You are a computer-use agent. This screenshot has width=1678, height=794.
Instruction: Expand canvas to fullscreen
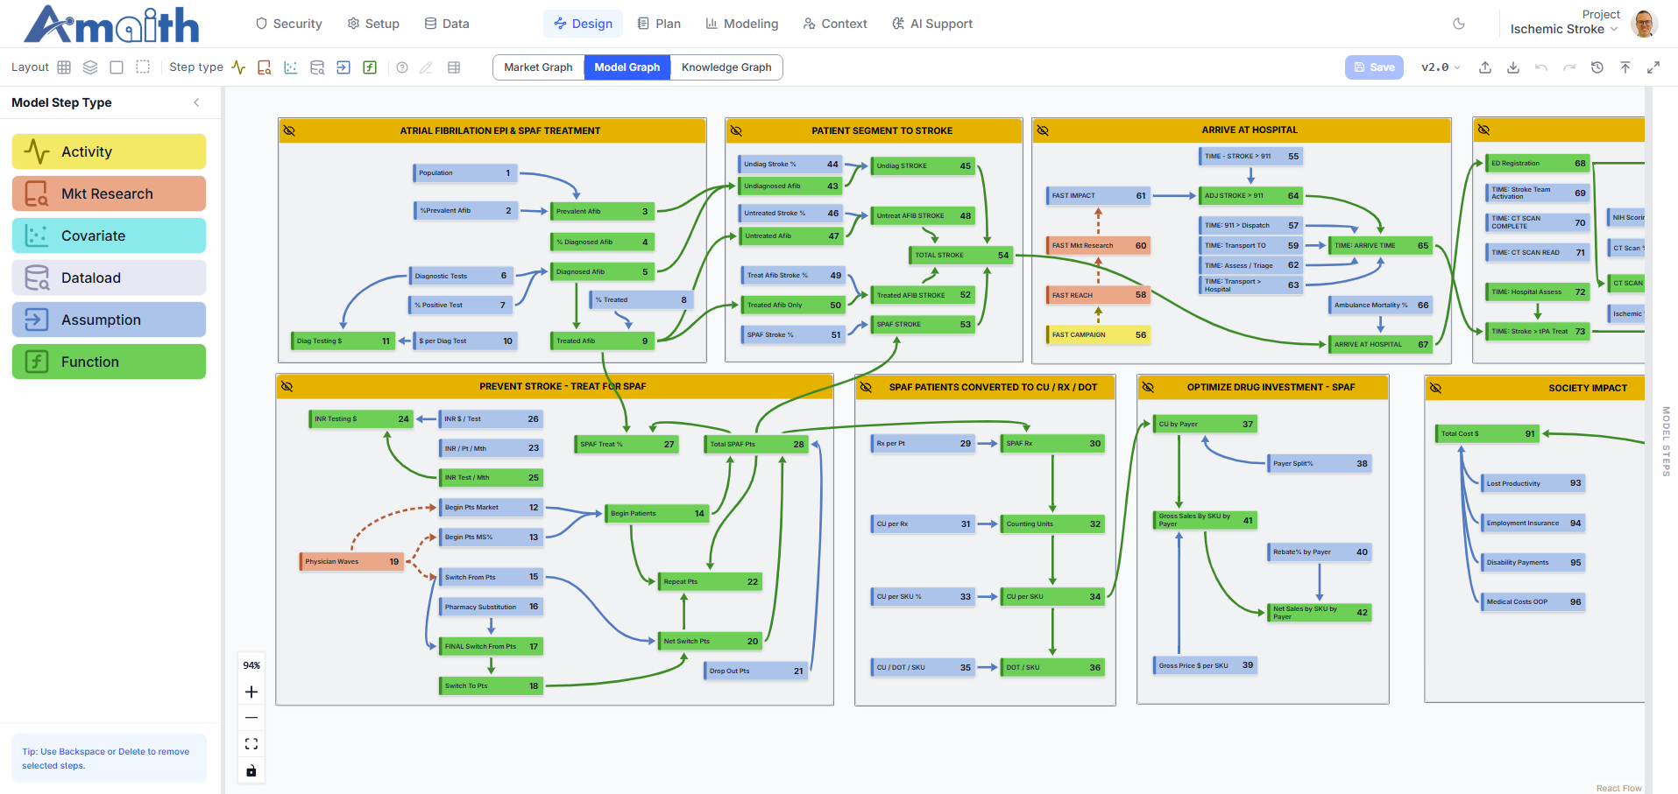click(1653, 67)
